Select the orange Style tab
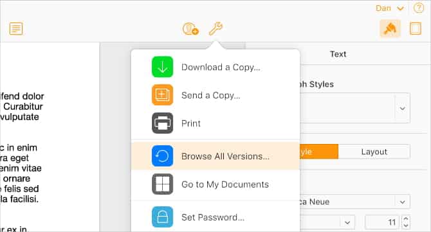431x232 pixels. (319, 152)
